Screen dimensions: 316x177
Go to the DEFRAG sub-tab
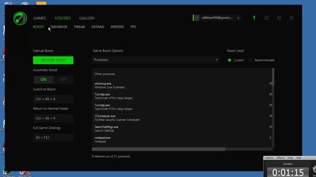98,27
